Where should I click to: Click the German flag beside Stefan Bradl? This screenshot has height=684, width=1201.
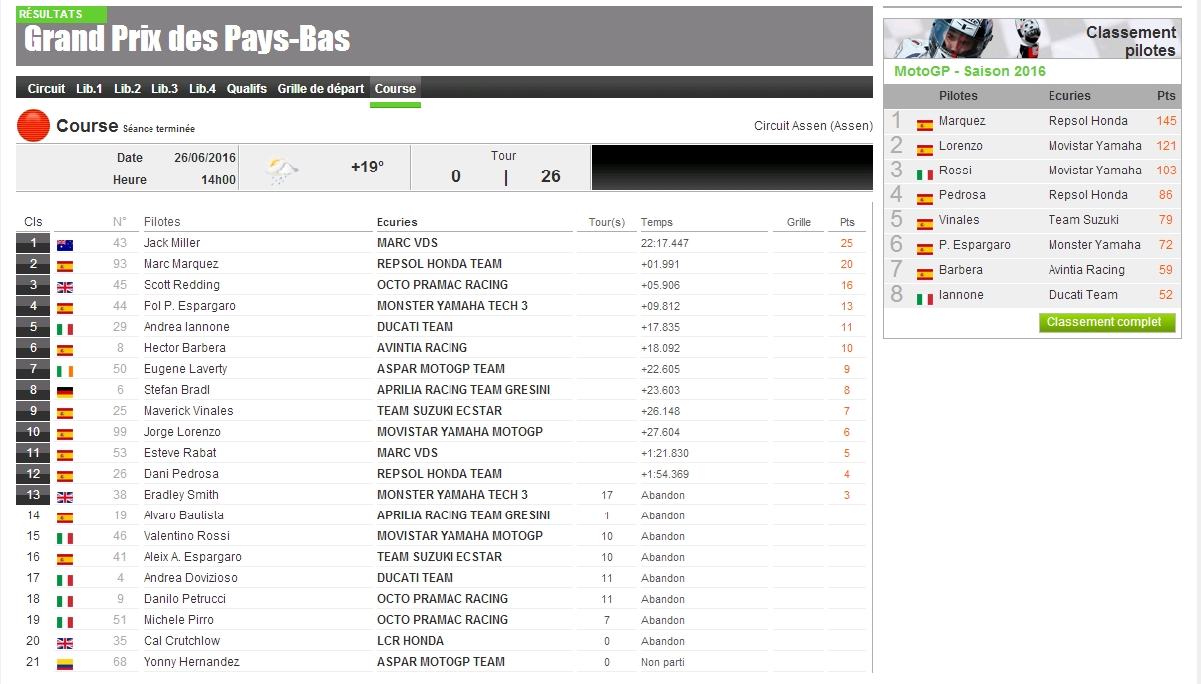pos(65,392)
